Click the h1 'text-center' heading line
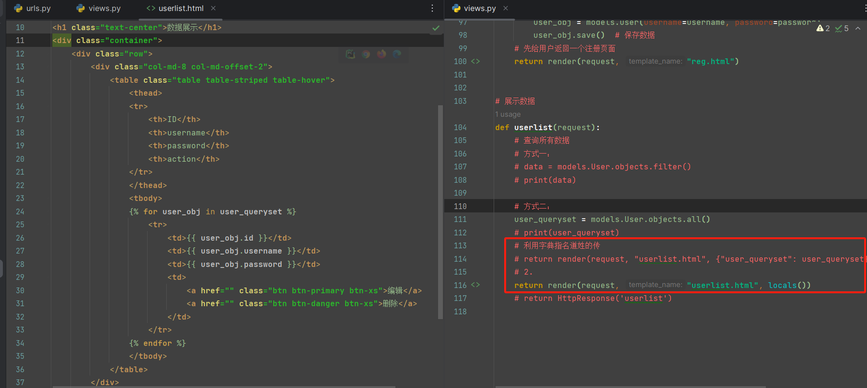This screenshot has height=388, width=867. (x=137, y=27)
